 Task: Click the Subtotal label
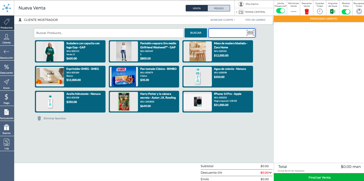(x=207, y=166)
